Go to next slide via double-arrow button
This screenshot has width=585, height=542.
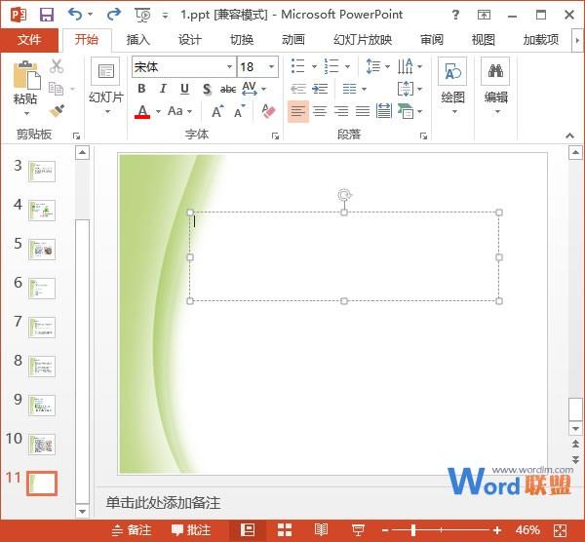575,459
